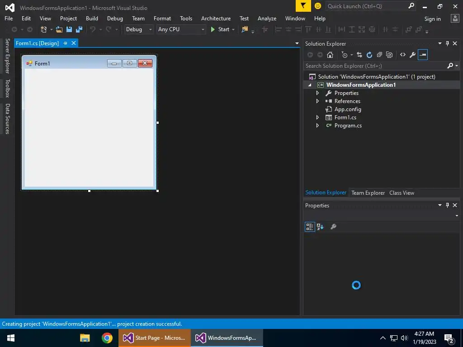The image size is (463, 347).
Task: Open the File menu
Action: (9, 18)
